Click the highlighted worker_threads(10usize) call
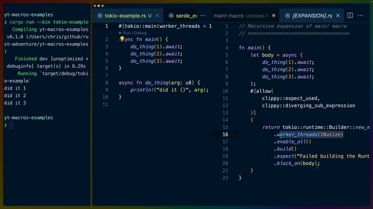 click(310, 134)
